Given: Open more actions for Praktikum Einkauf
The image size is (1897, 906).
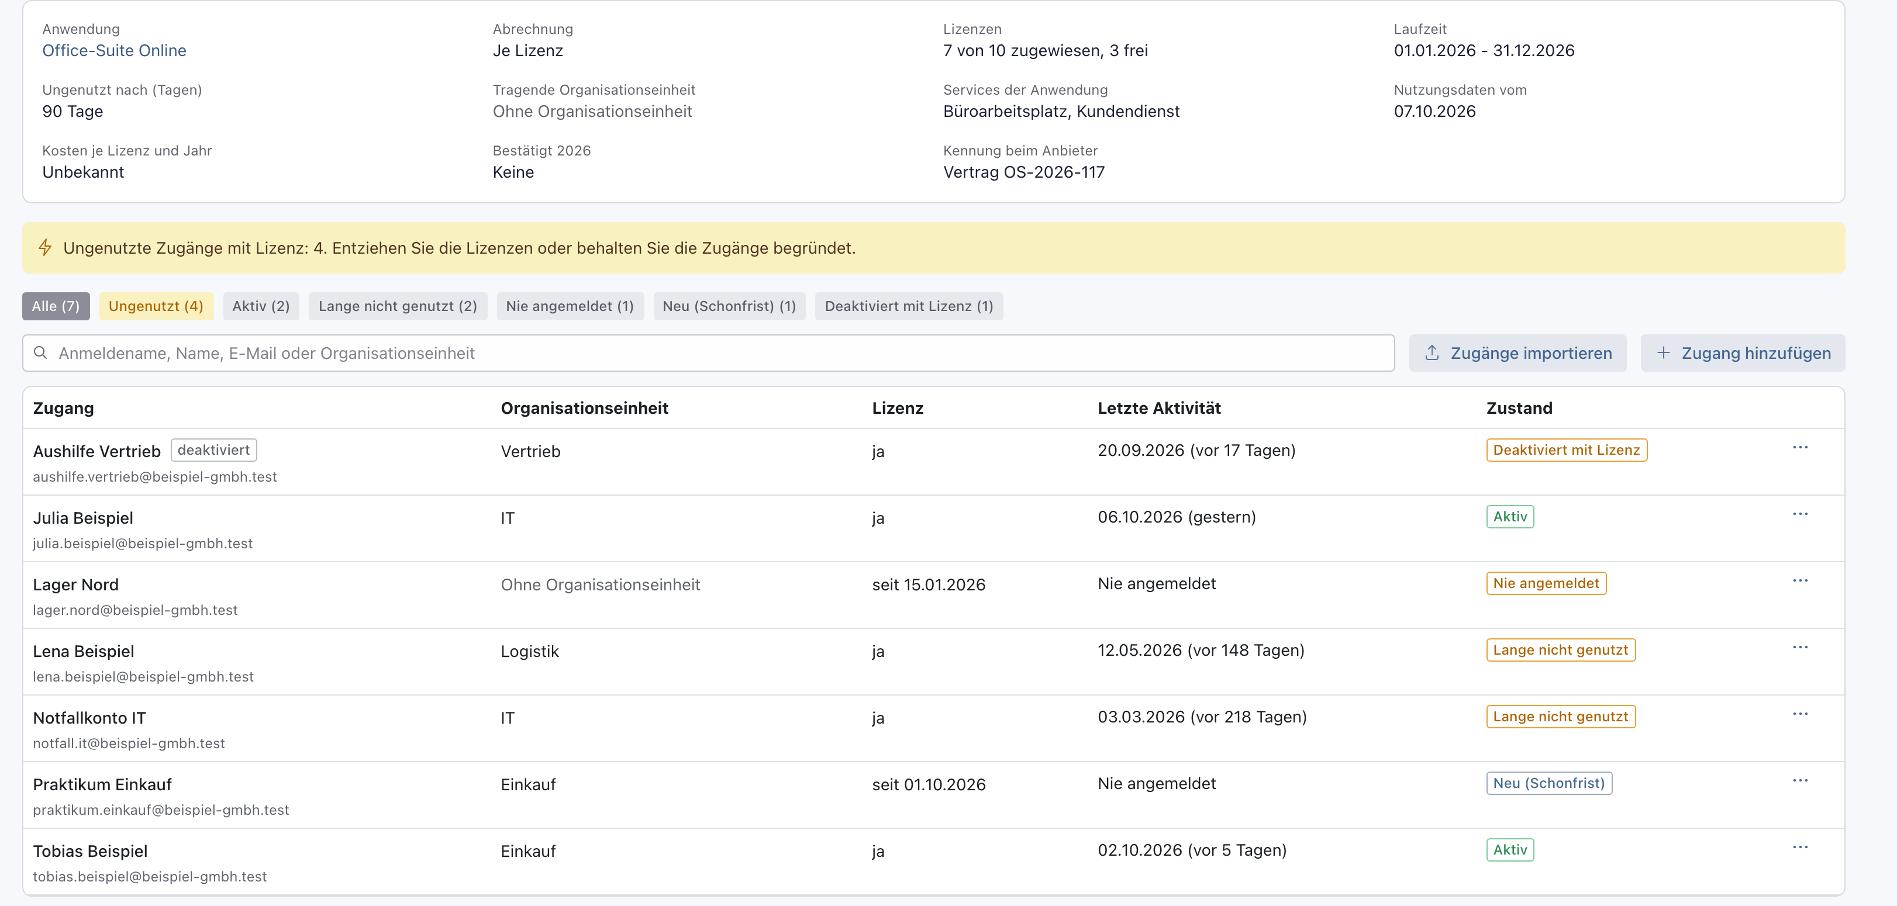Looking at the screenshot, I should click(1800, 780).
